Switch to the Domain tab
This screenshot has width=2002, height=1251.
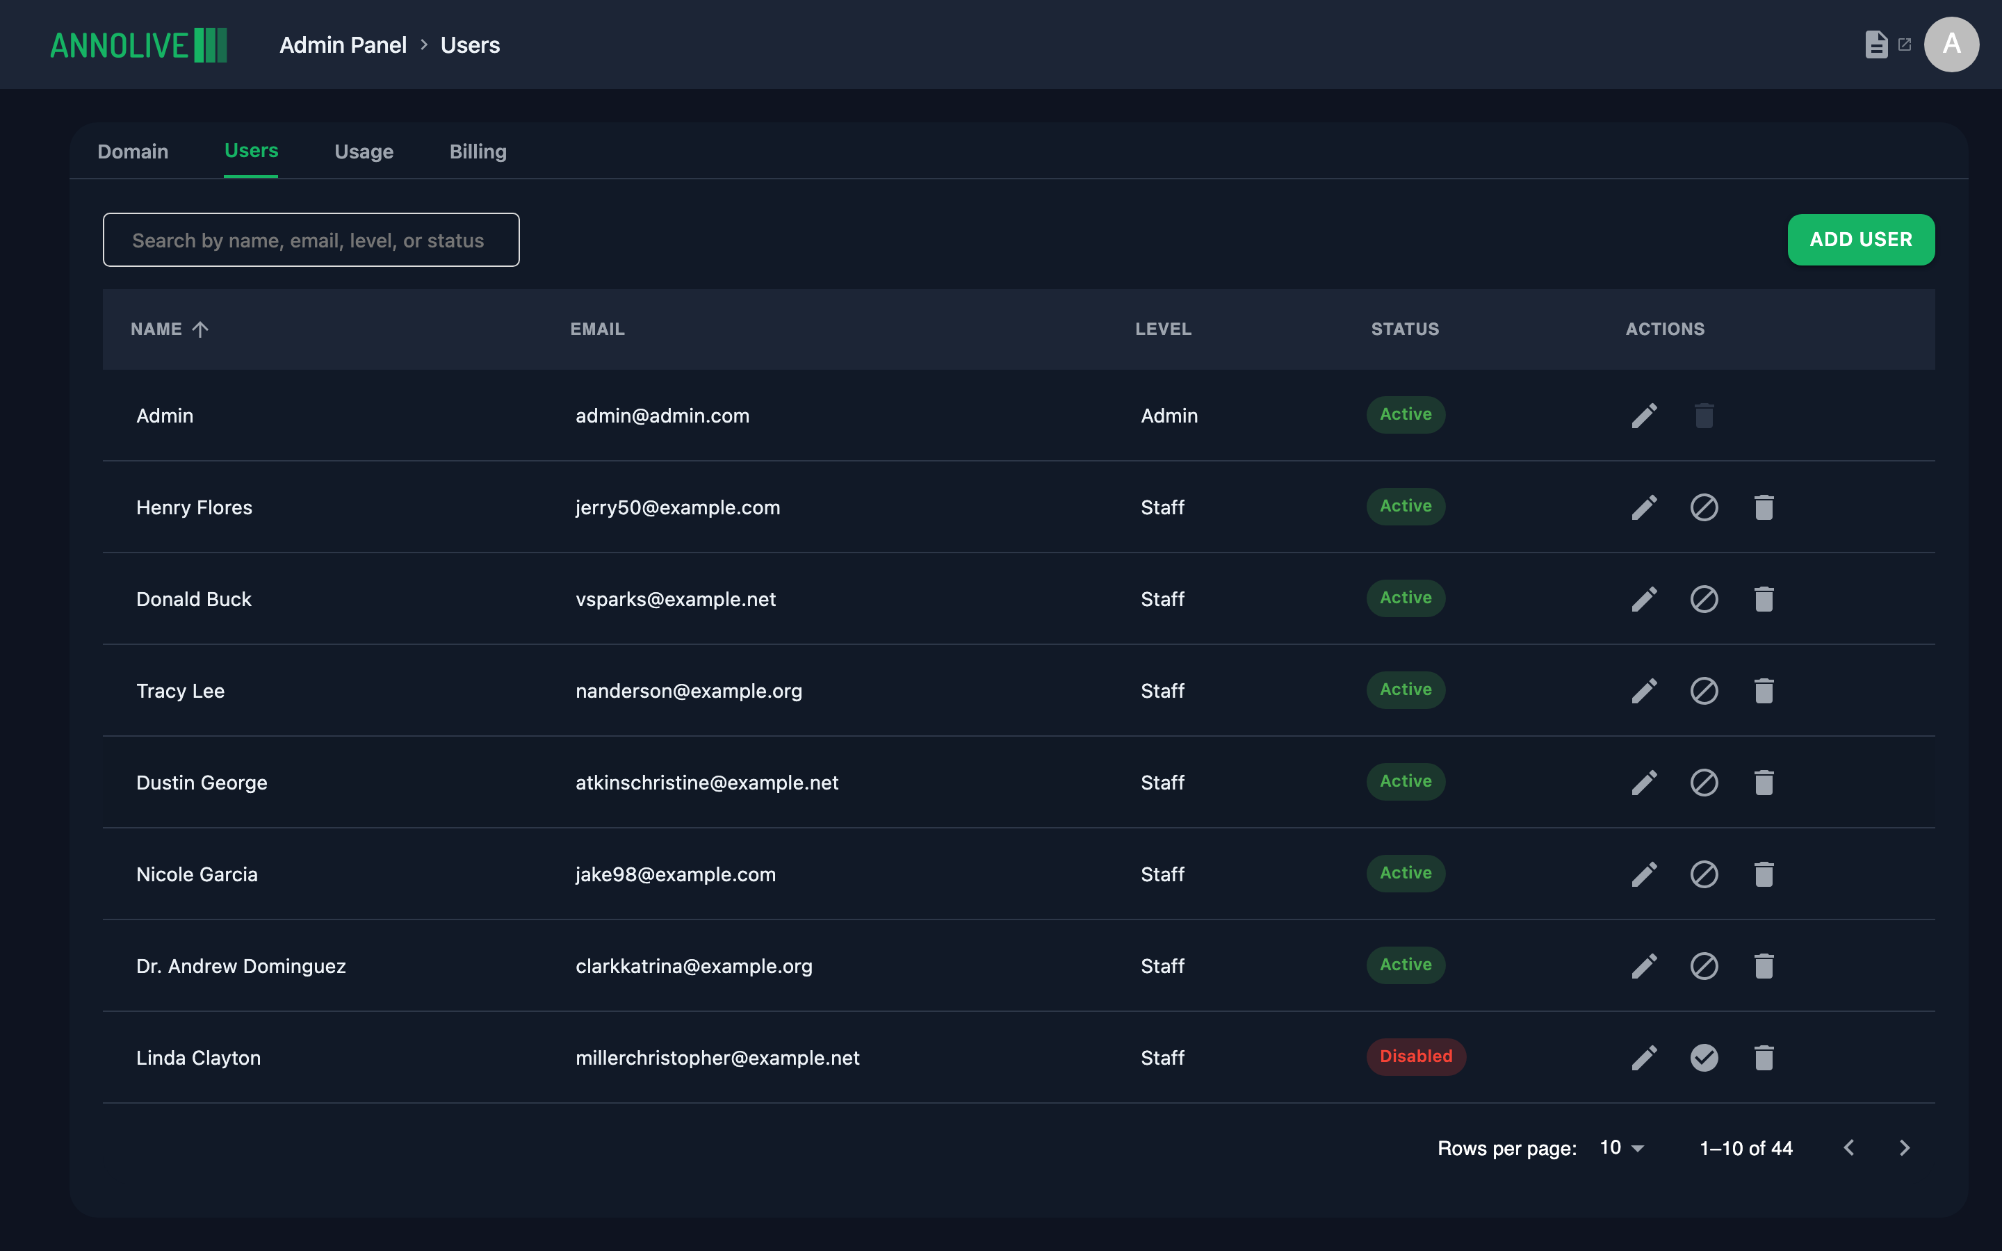133,152
